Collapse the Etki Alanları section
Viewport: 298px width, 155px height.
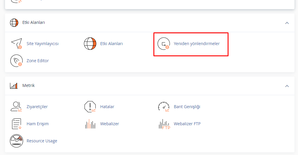(287, 23)
